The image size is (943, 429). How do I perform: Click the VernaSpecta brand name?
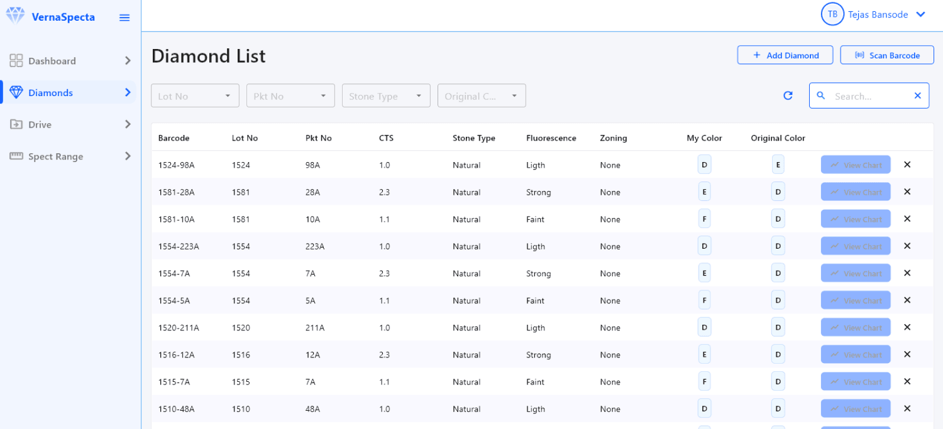pos(63,17)
